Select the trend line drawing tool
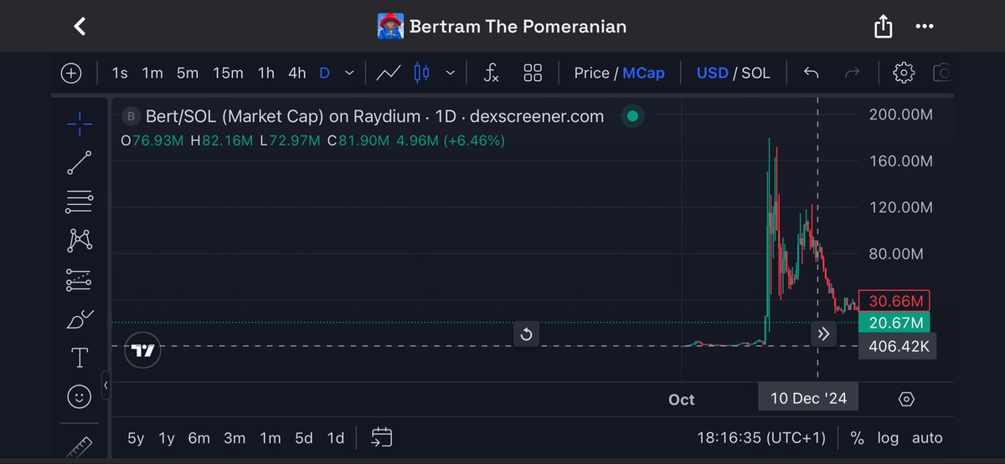1005x464 pixels. [x=79, y=163]
